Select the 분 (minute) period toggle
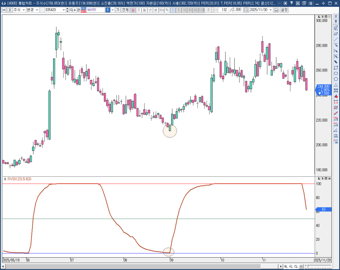340x270 pixels. 156,10
